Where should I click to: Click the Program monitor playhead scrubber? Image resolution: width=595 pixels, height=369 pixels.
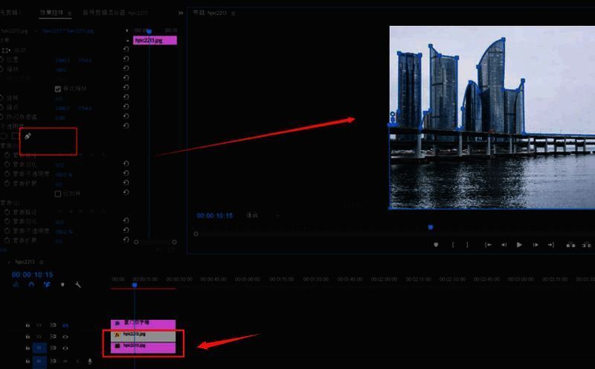click(x=430, y=228)
